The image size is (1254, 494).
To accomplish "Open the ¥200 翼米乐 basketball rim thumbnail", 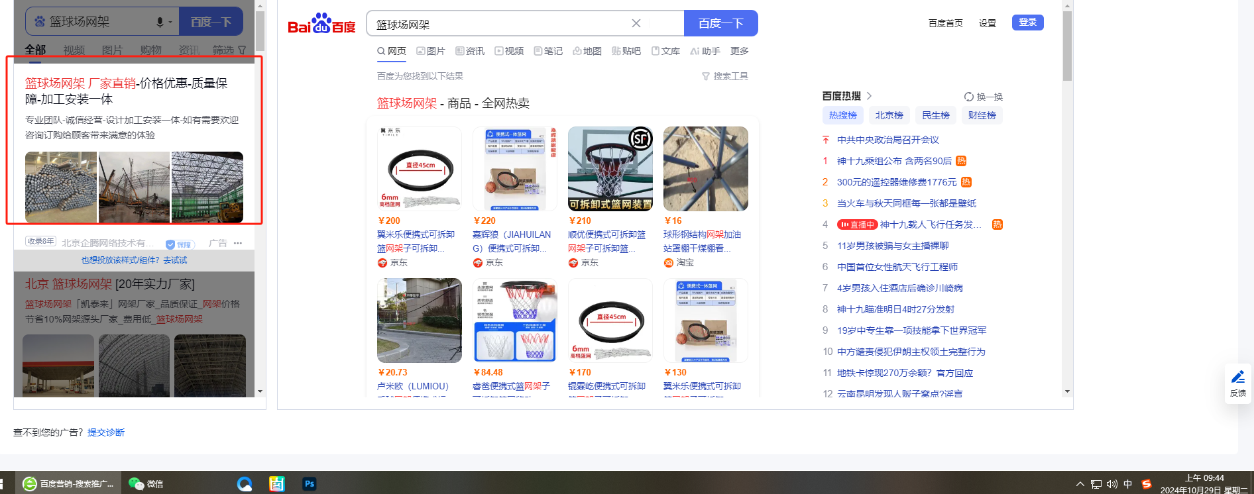I will pos(420,169).
